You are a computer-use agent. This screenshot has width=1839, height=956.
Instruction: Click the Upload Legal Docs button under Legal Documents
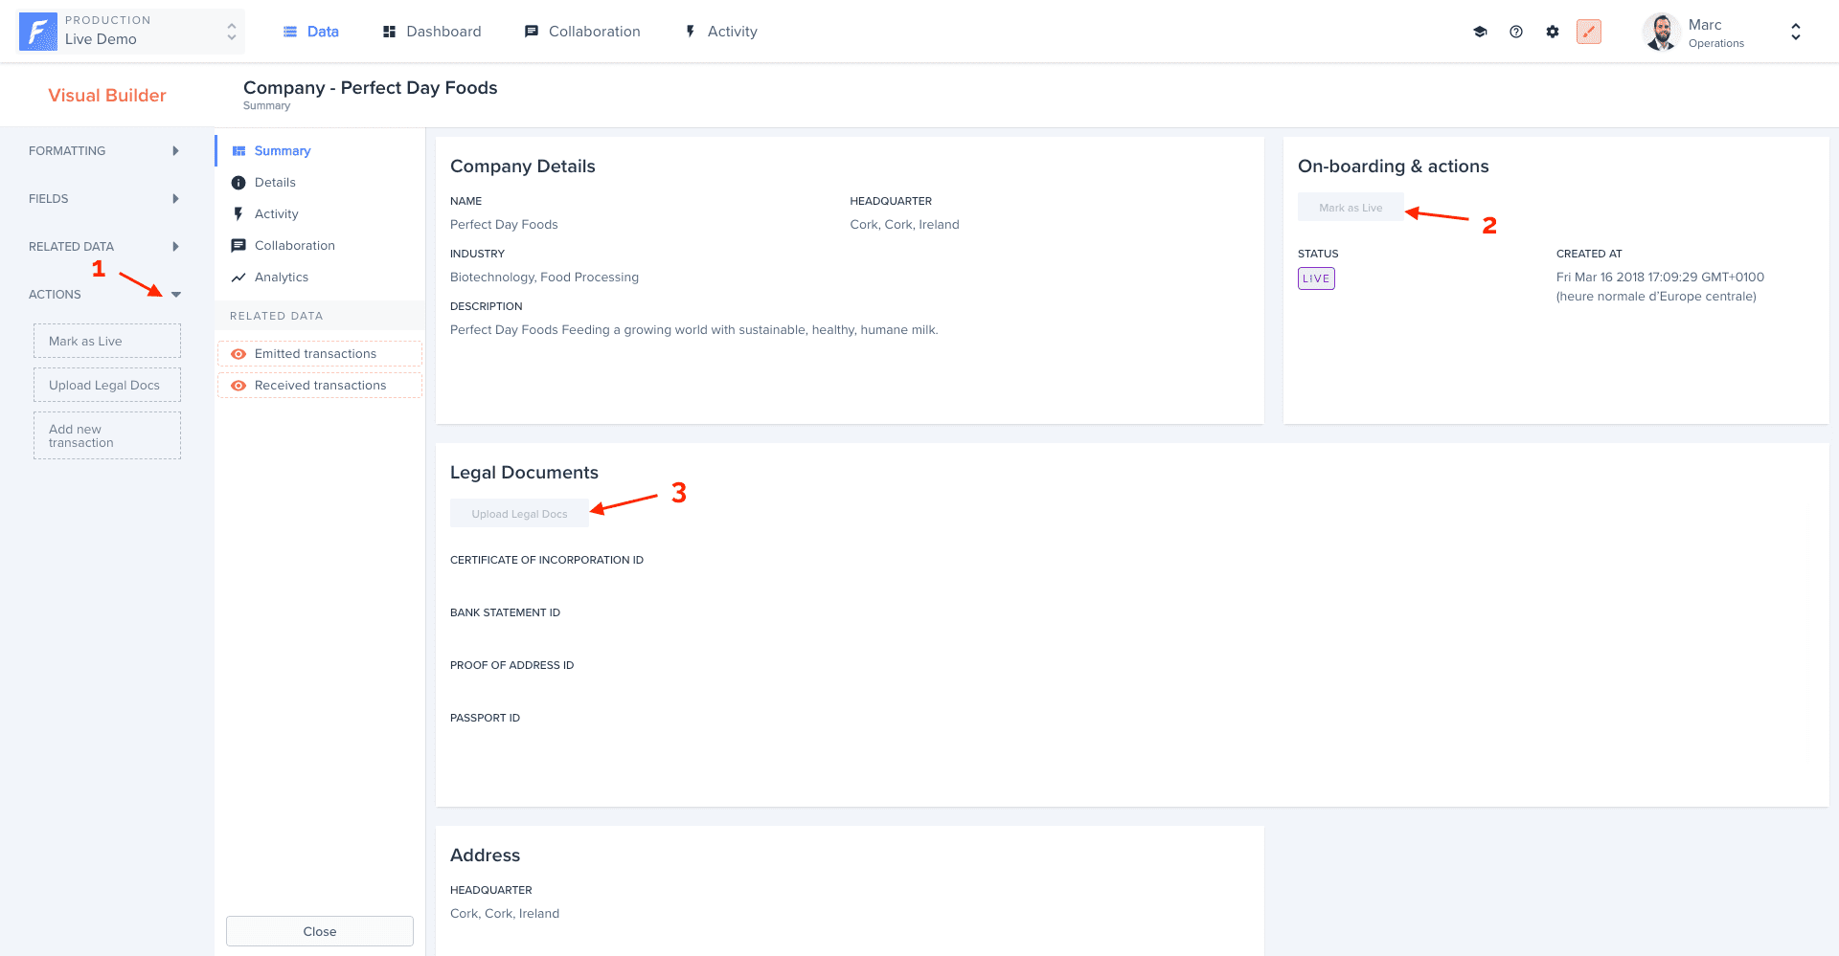519,514
